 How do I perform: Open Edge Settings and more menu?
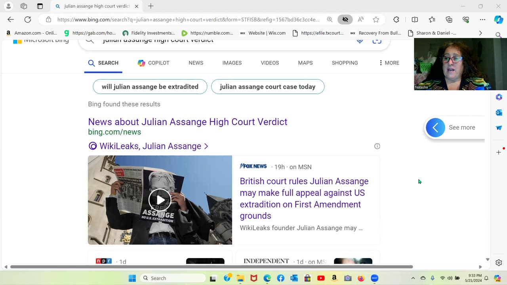coord(482,19)
